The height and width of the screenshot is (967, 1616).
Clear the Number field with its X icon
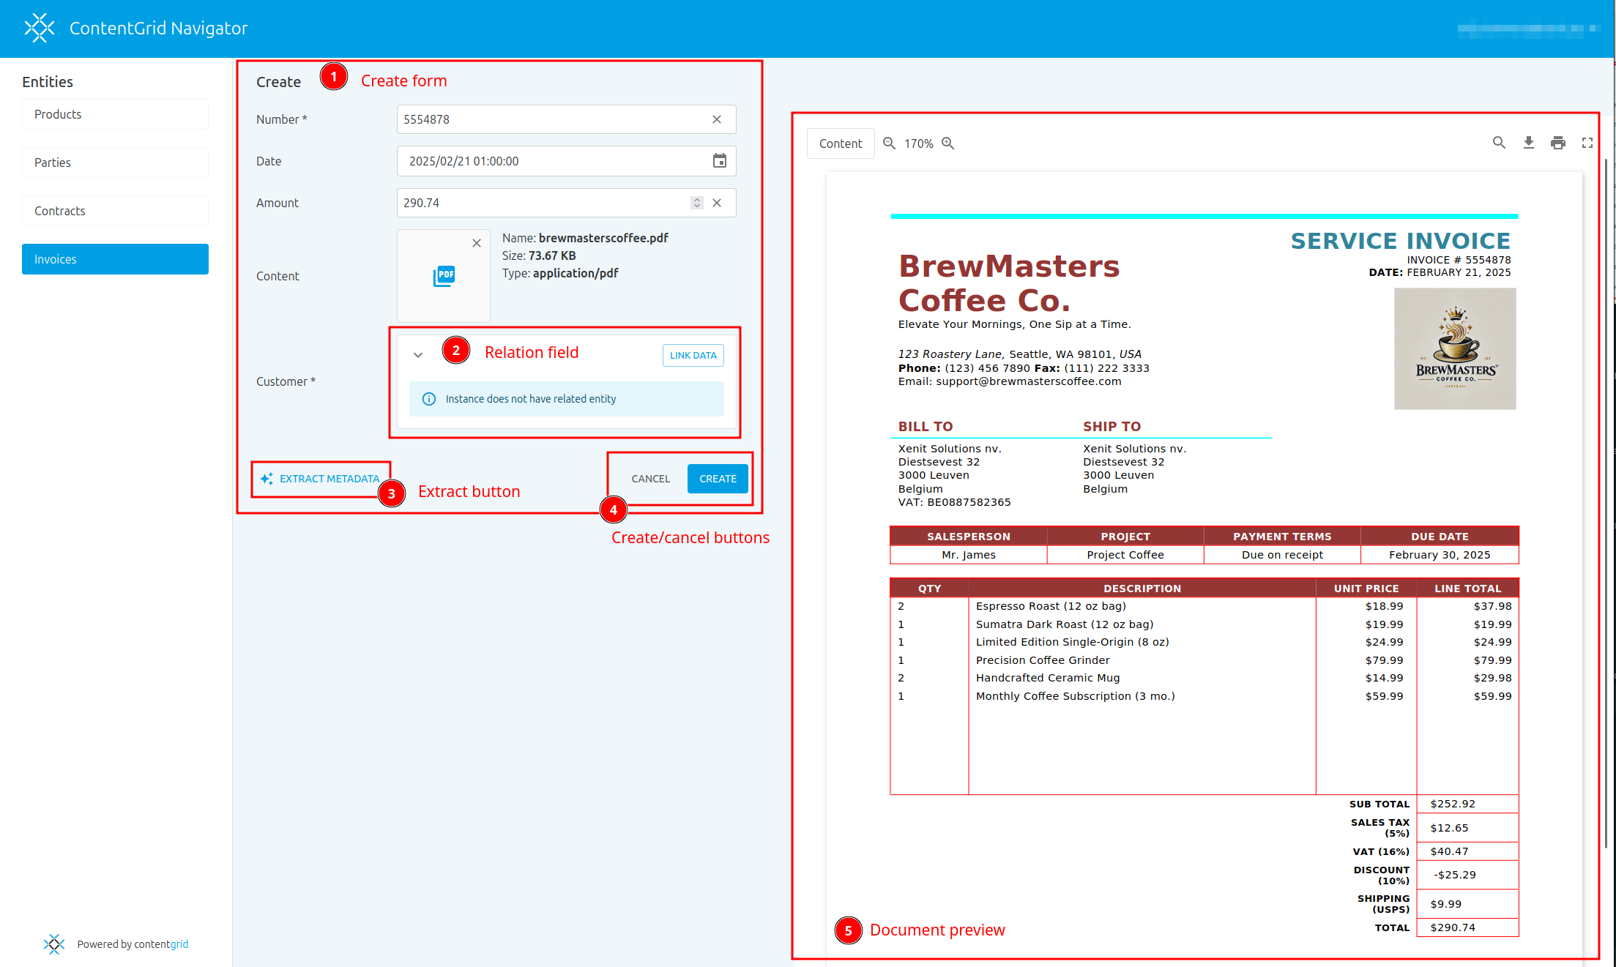(717, 119)
